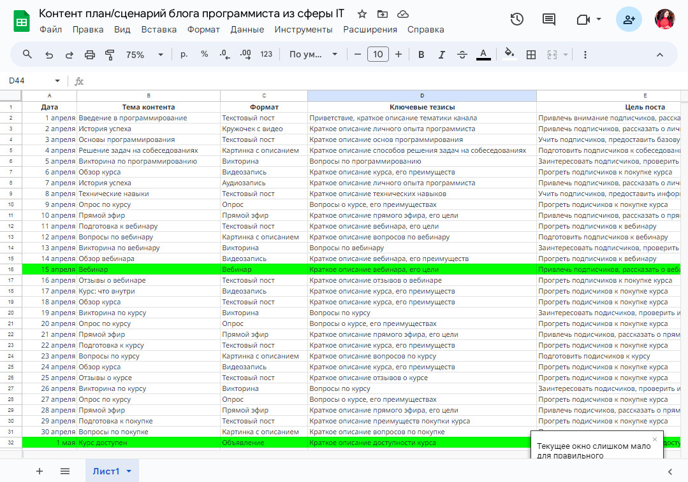Open the Формат menu

[x=203, y=29]
